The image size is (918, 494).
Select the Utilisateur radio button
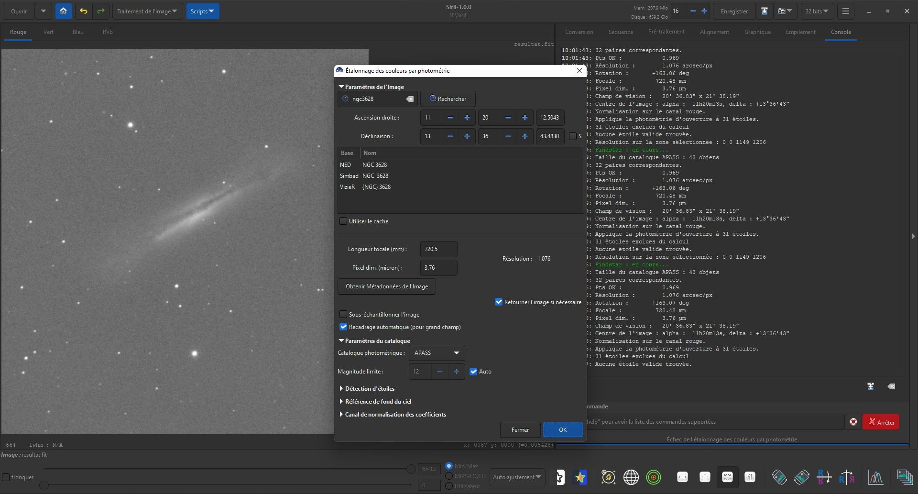(x=449, y=486)
